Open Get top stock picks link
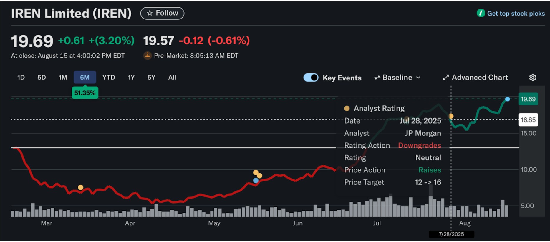Image resolution: width=550 pixels, height=242 pixels. coord(516,14)
